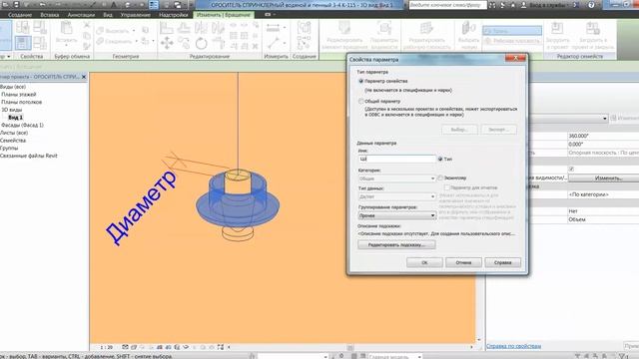
Task: Open Группирование параметров dropdown
Action: tap(397, 215)
